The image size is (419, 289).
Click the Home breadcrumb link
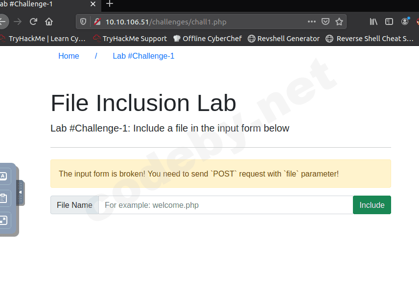point(69,56)
